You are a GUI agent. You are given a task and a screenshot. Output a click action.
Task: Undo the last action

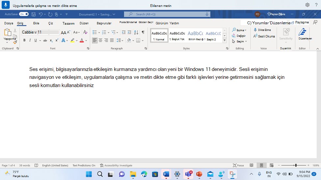point(40,14)
